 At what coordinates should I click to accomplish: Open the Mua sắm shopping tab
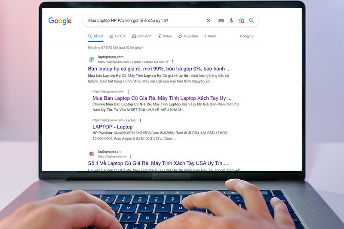[x=188, y=36]
